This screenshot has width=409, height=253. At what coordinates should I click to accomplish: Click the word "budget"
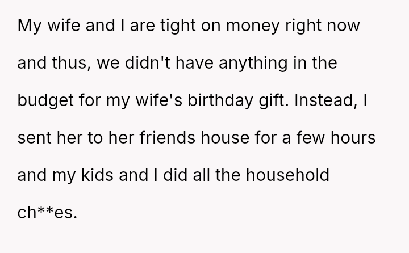pos(45,101)
